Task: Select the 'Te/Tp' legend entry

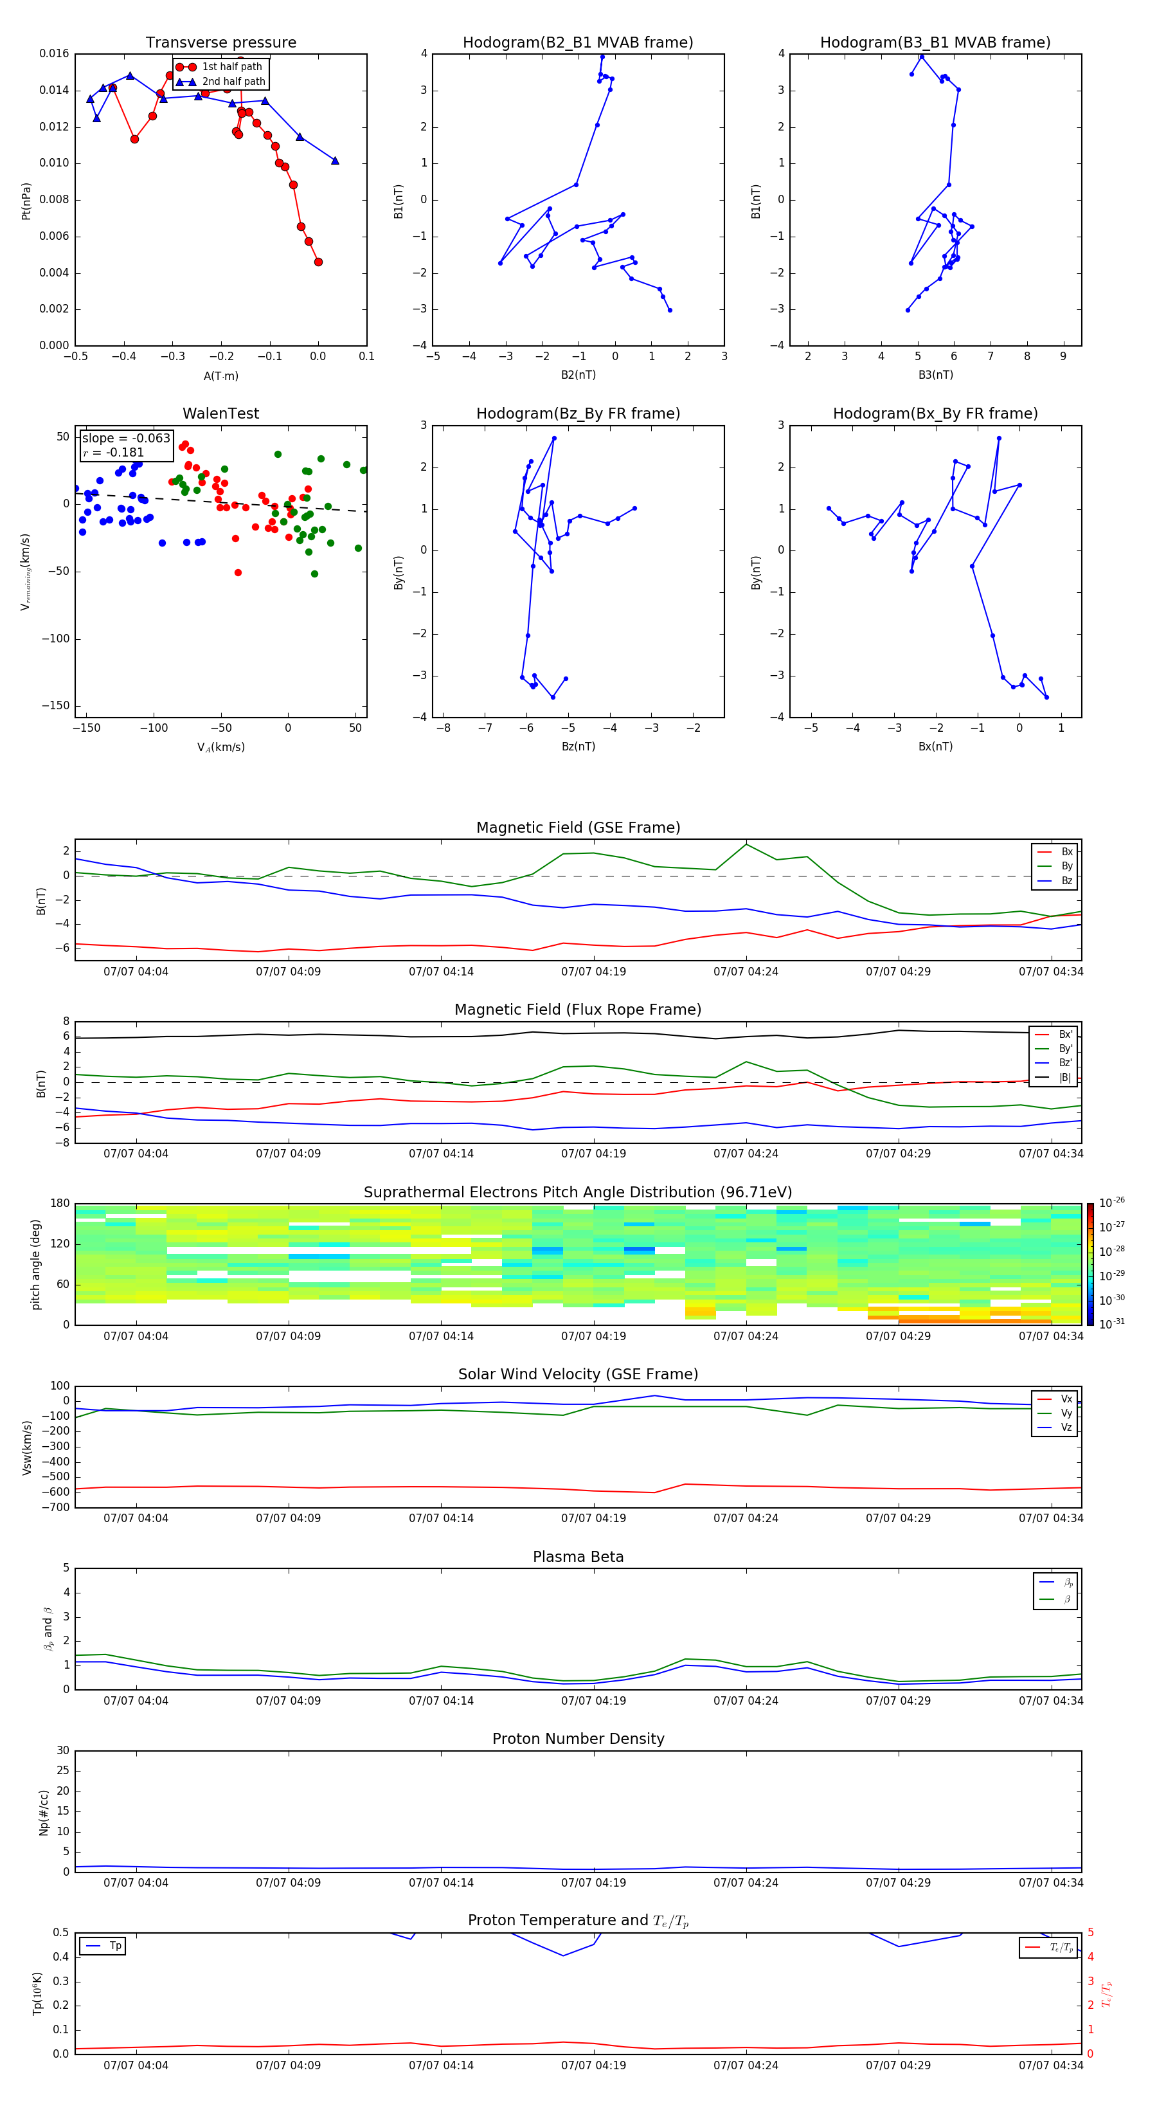Action: (1049, 1947)
